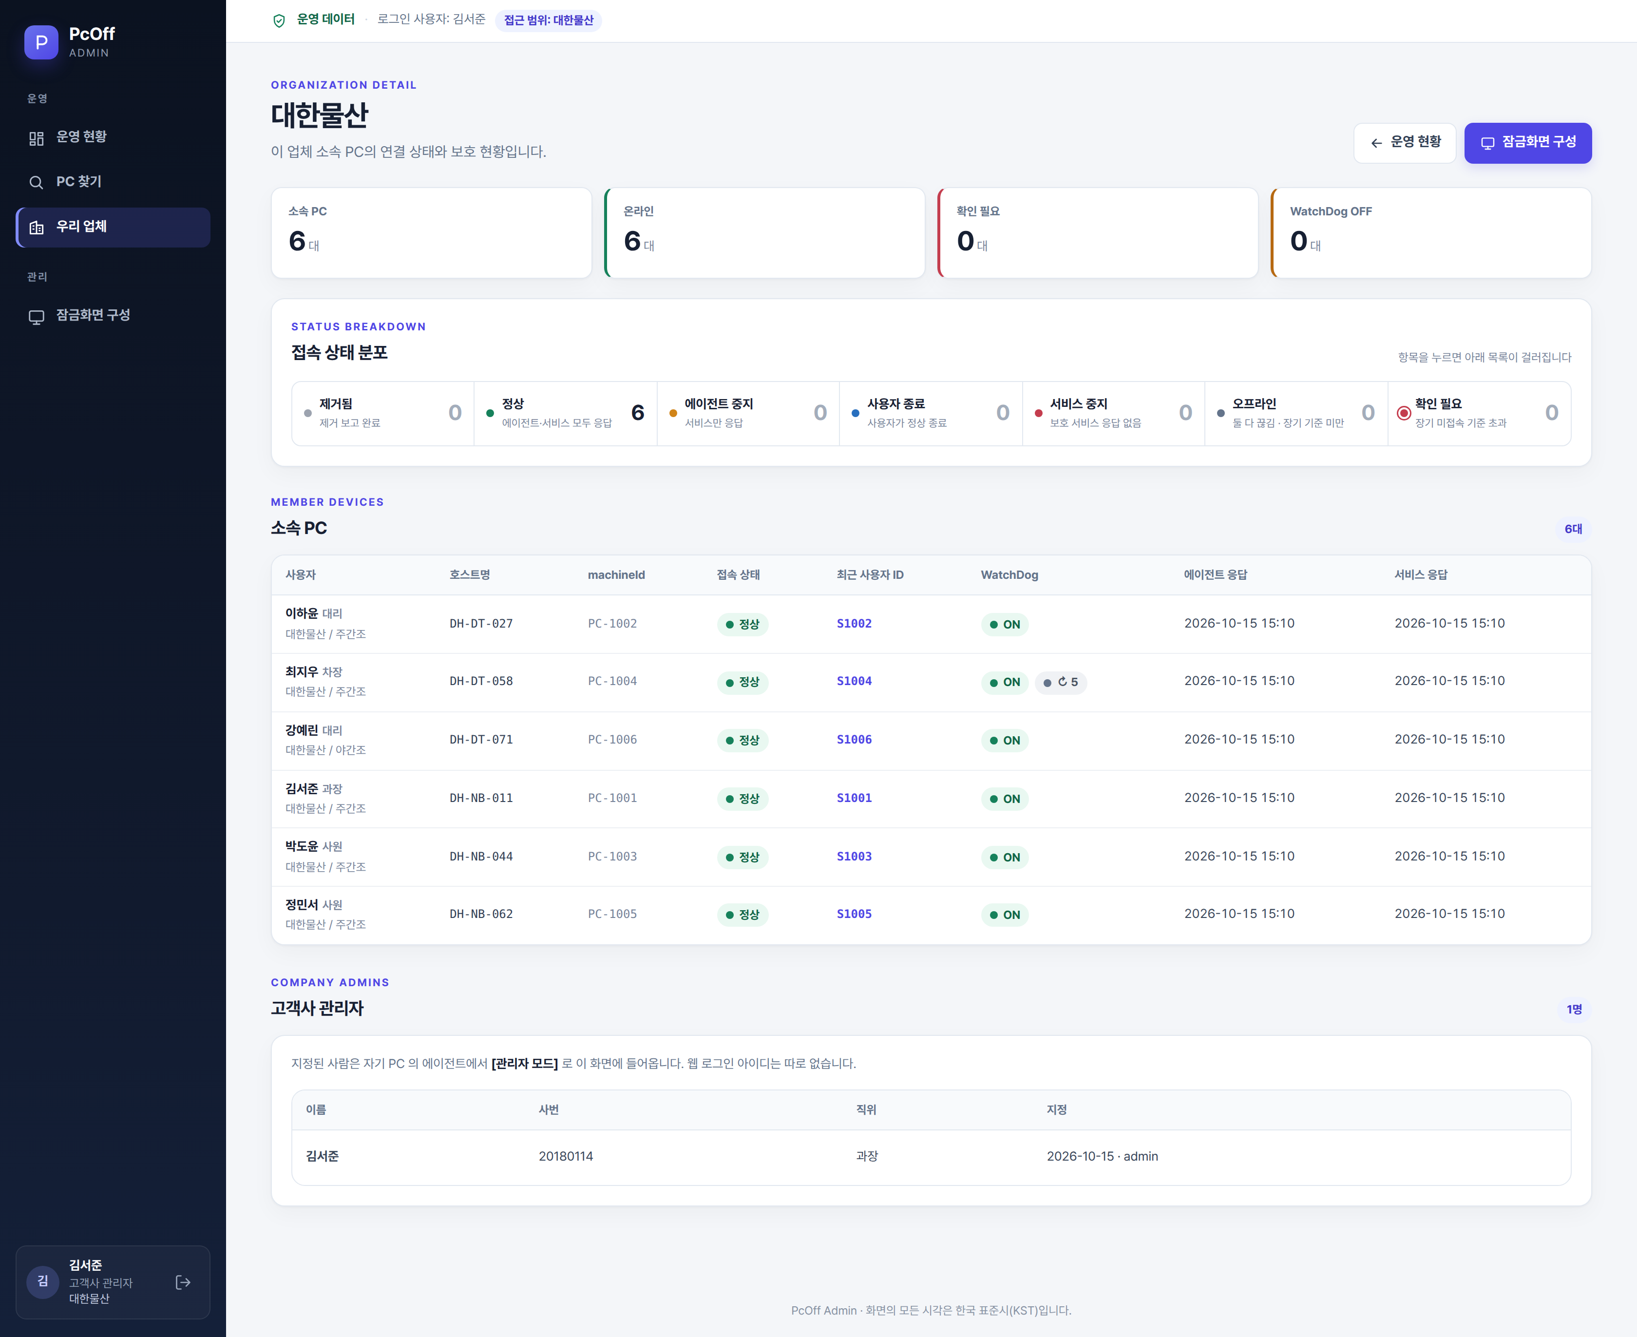Click the 접근 범위: 대한물산 badge
Image resolution: width=1637 pixels, height=1337 pixels.
pyautogui.click(x=548, y=21)
